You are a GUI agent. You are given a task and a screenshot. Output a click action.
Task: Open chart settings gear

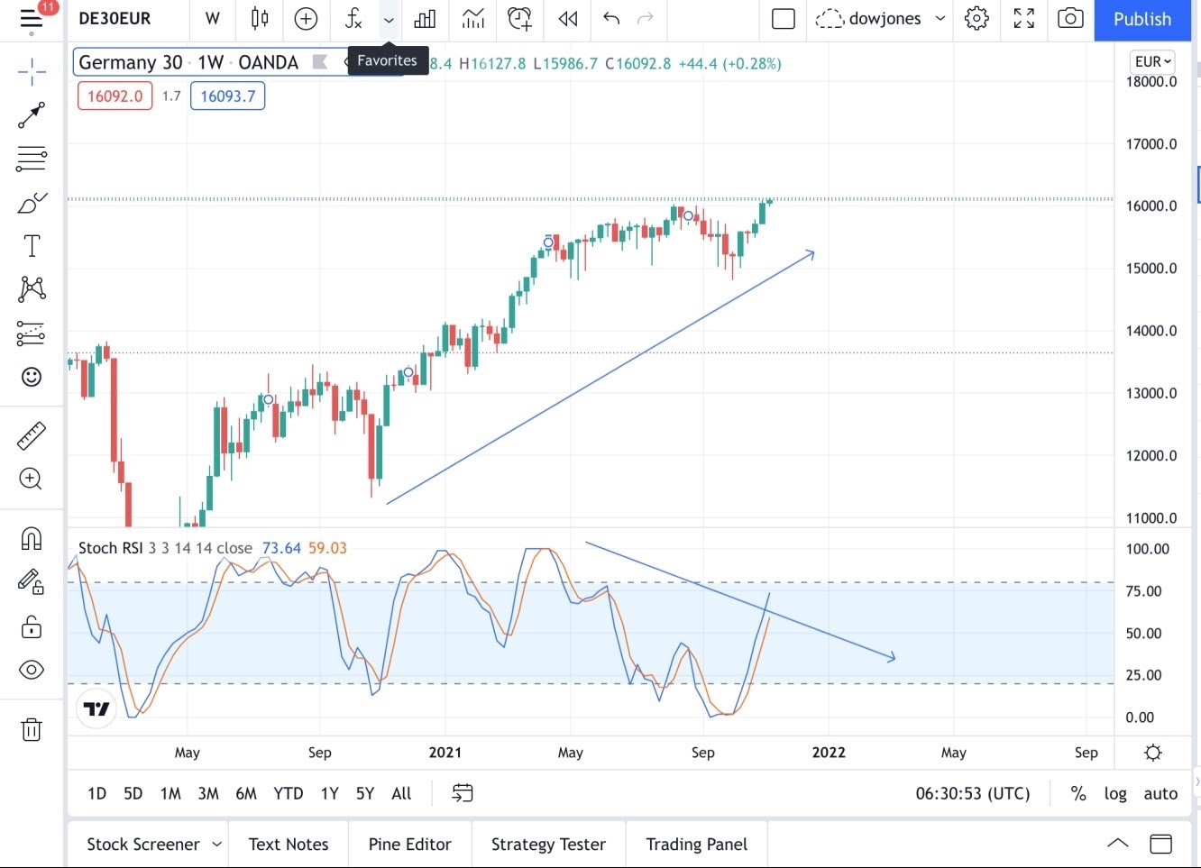(976, 19)
